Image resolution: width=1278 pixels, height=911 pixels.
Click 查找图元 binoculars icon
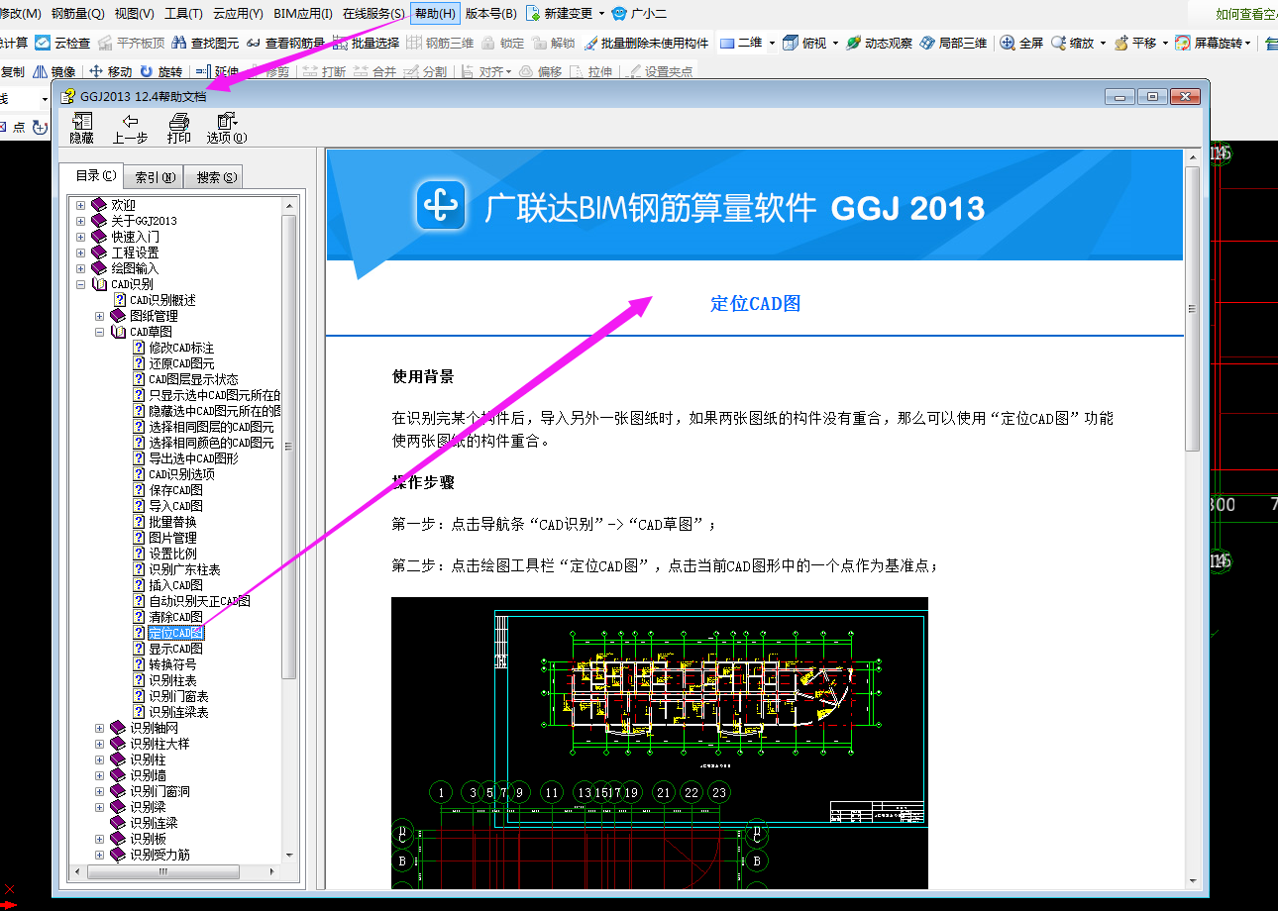pyautogui.click(x=179, y=43)
